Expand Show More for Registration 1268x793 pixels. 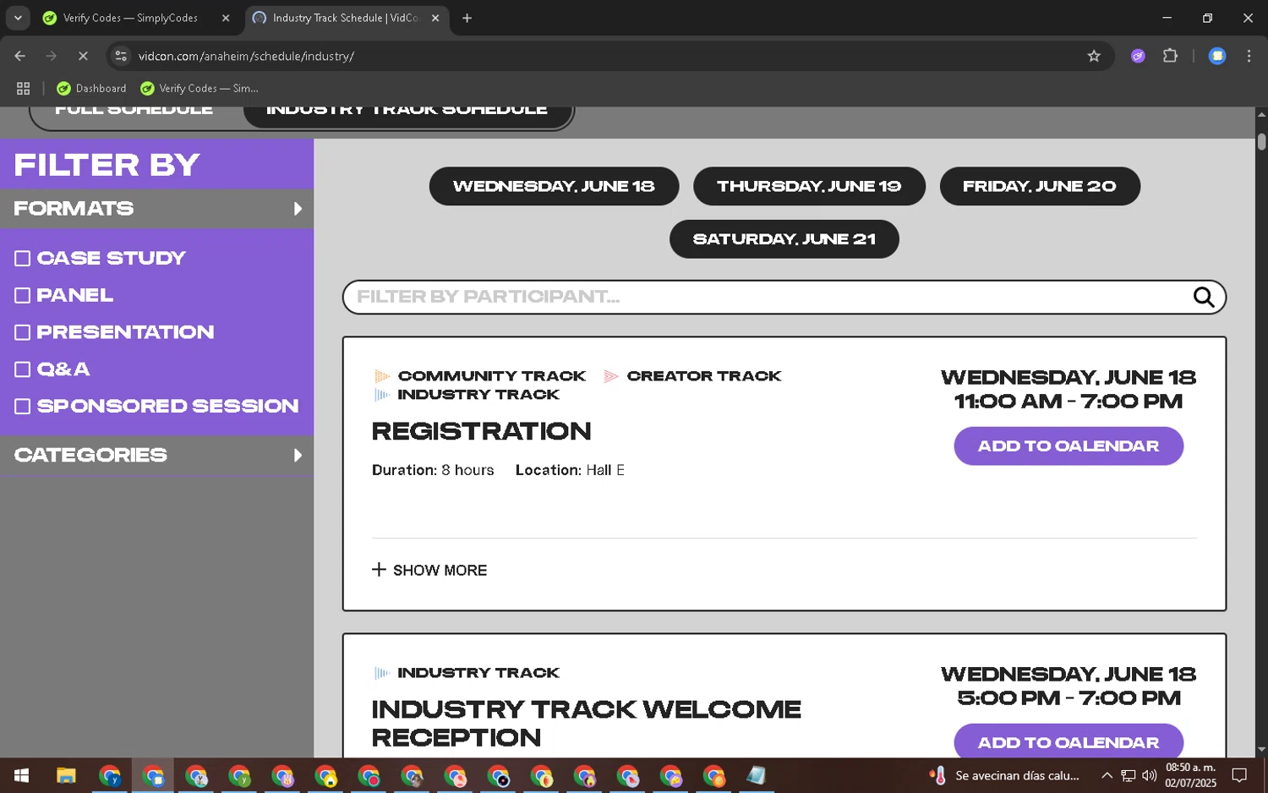click(x=429, y=571)
